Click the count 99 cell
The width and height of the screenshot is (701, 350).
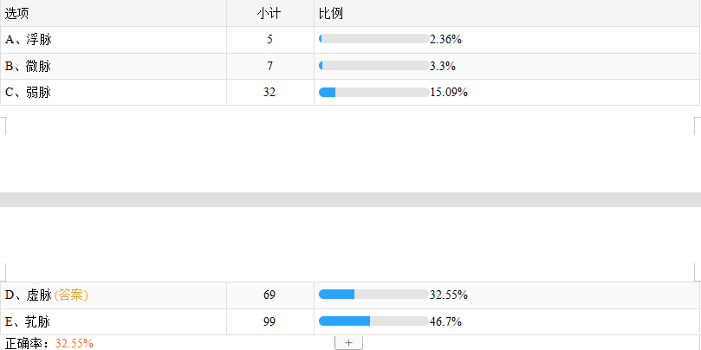pyautogui.click(x=269, y=322)
